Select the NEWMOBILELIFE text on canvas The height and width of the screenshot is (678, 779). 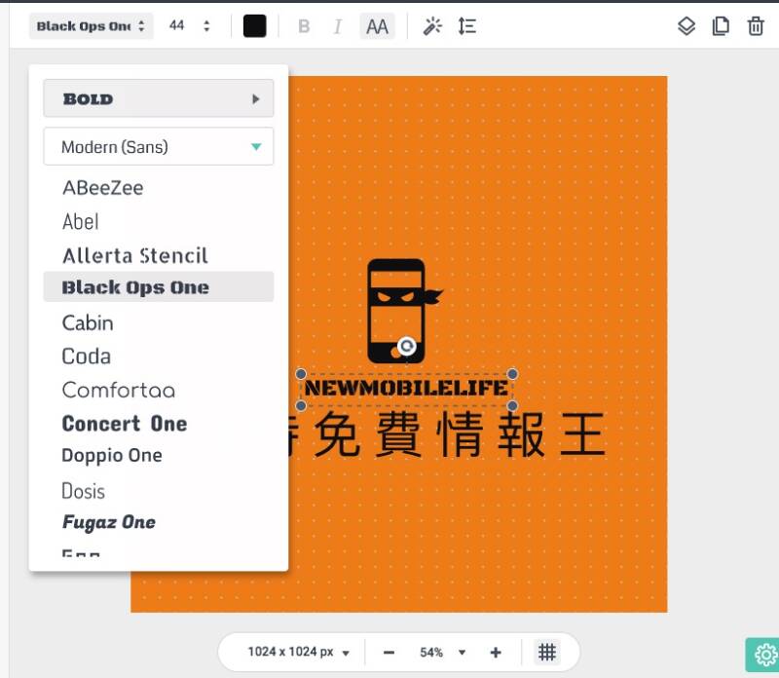tap(406, 389)
